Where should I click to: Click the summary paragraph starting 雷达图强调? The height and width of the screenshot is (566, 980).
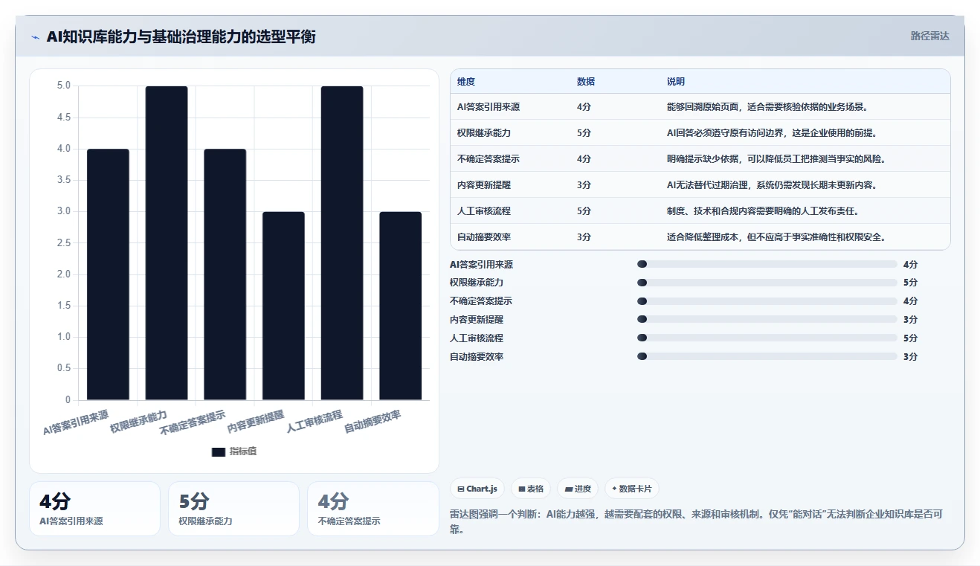point(697,521)
